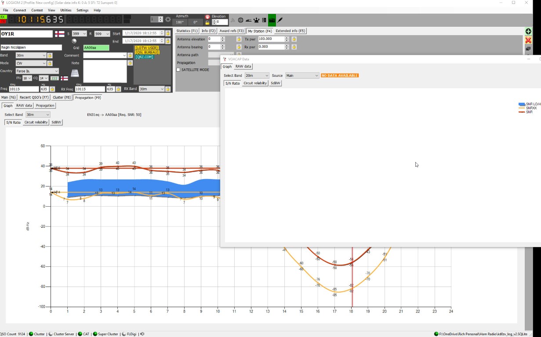541x337 pixels.
Task: Select Circuit reliability in main propagation panel
Action: coord(36,122)
